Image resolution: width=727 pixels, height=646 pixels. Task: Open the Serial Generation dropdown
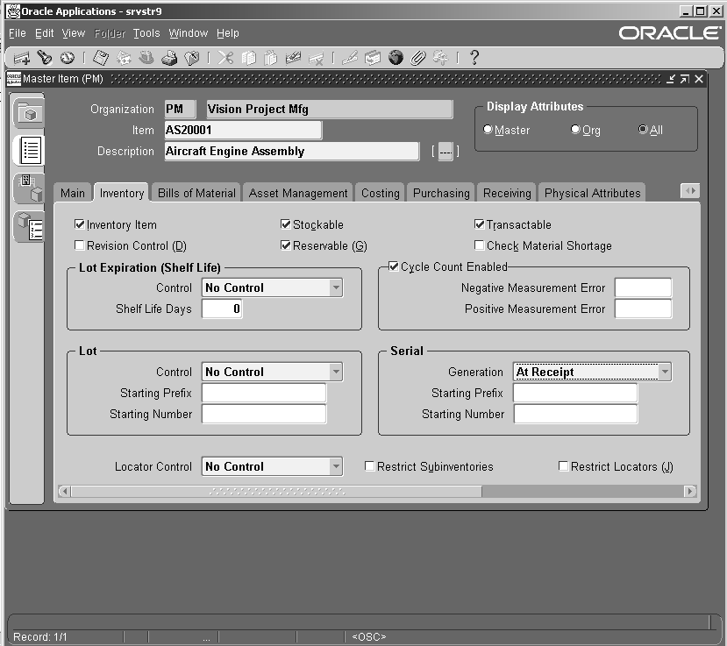(x=665, y=372)
